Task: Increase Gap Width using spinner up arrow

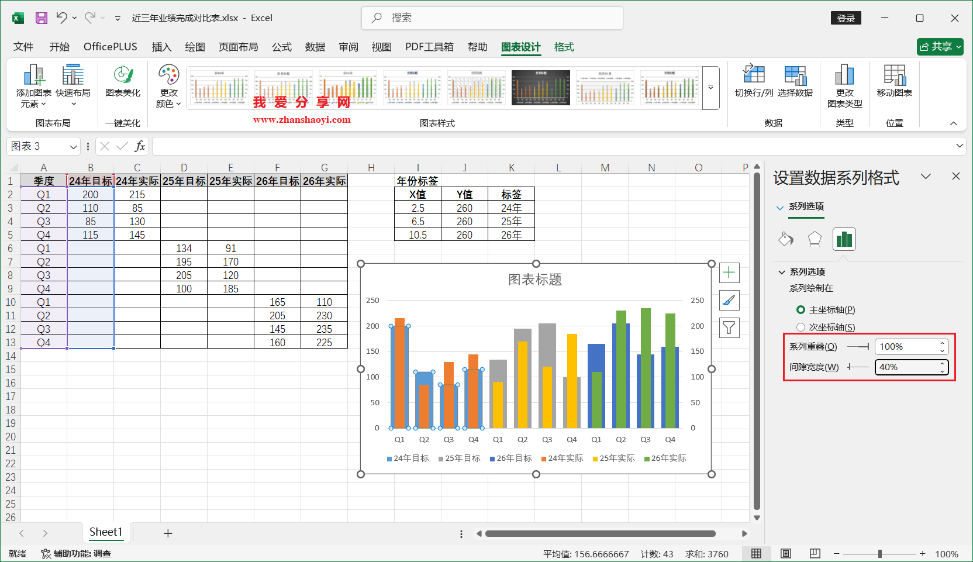Action: pyautogui.click(x=942, y=364)
